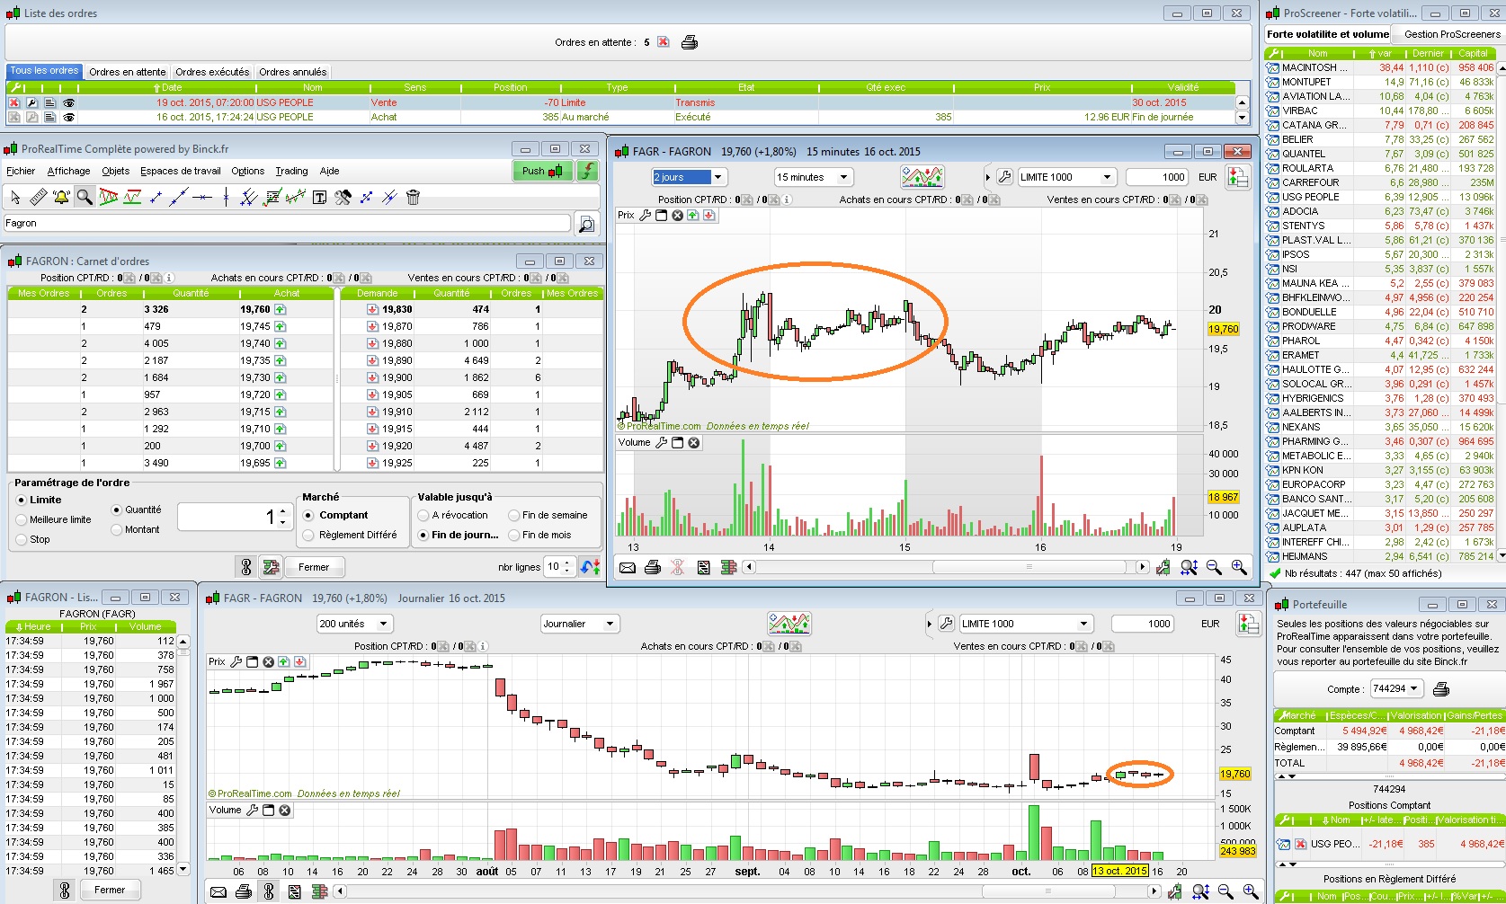The height and width of the screenshot is (904, 1506).
Task: Click the buy icon next to 19,760 bid
Action: pos(281,309)
